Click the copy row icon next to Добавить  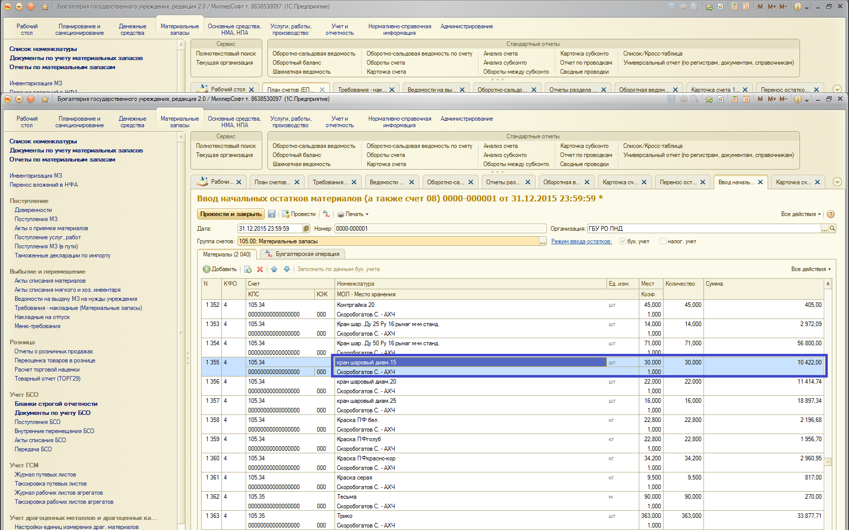(x=248, y=270)
